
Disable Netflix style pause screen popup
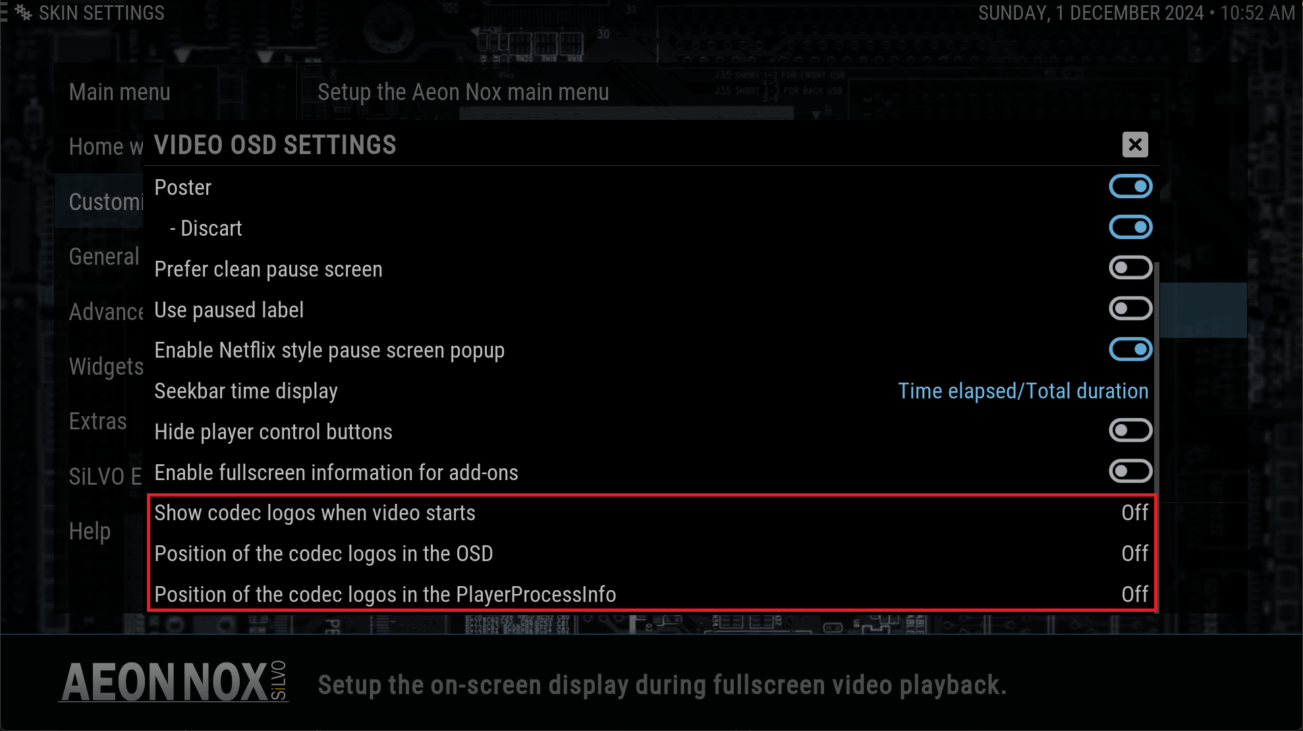[x=1130, y=350]
